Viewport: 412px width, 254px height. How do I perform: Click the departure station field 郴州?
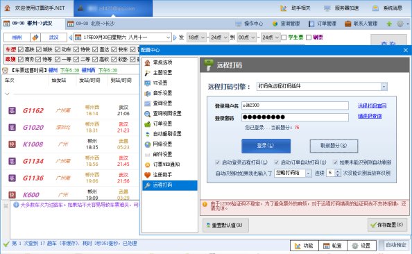17,37
